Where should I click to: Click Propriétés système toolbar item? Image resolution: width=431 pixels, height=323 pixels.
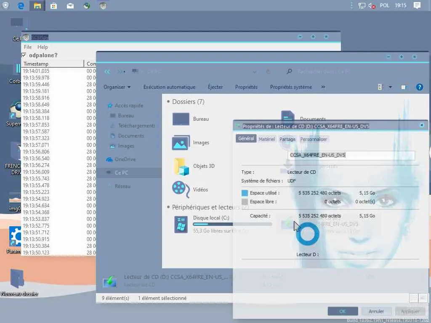pyautogui.click(x=291, y=87)
